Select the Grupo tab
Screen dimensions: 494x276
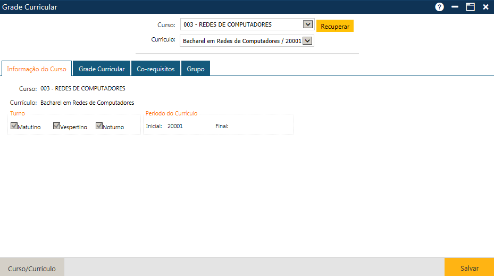pyautogui.click(x=196, y=69)
